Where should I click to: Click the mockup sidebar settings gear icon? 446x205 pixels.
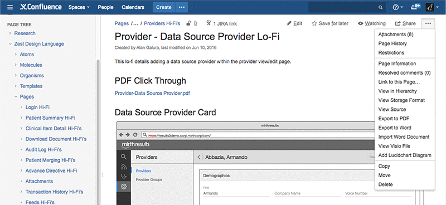[x=124, y=187]
